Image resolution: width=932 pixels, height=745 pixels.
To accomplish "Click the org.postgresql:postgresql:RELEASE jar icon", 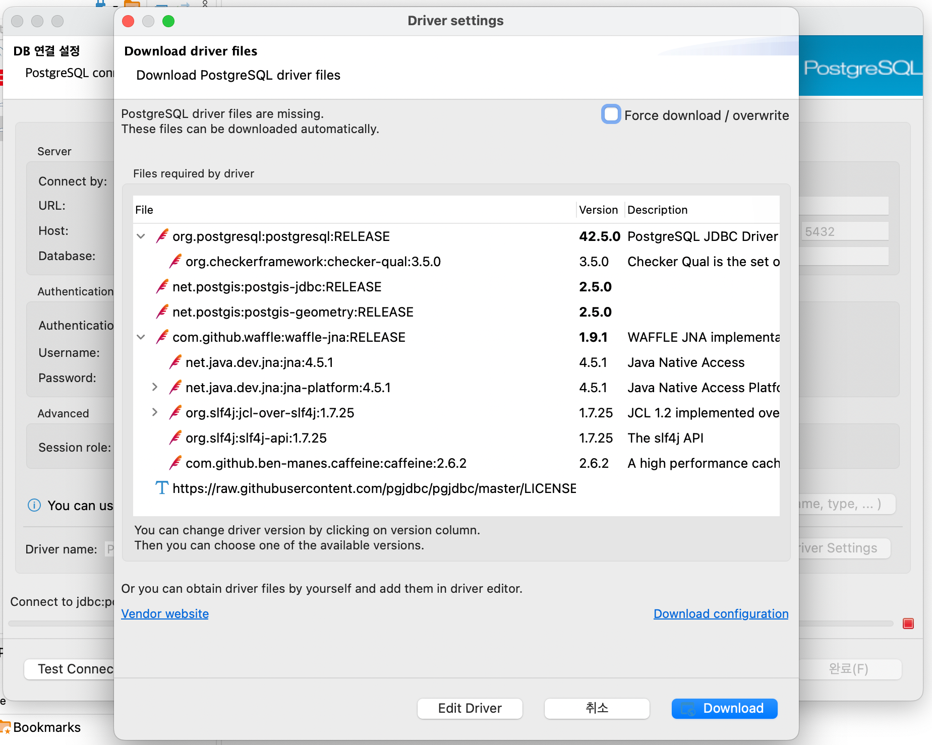I will click(x=162, y=236).
